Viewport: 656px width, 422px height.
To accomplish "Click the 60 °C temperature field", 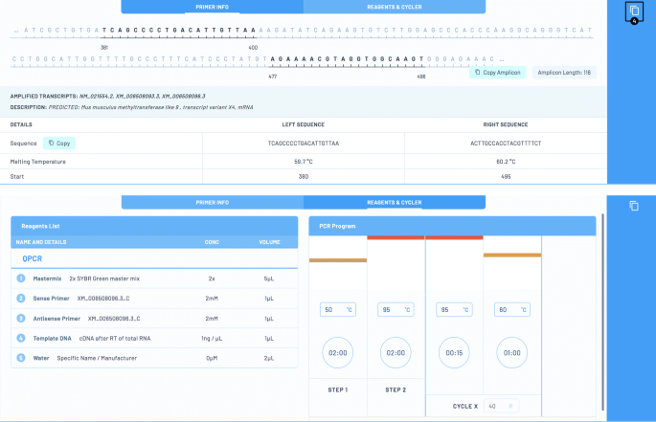I will pyautogui.click(x=511, y=310).
